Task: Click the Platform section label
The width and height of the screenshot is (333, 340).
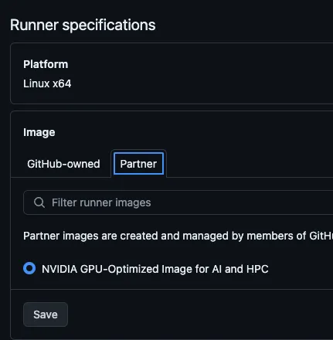Action: pyautogui.click(x=46, y=64)
